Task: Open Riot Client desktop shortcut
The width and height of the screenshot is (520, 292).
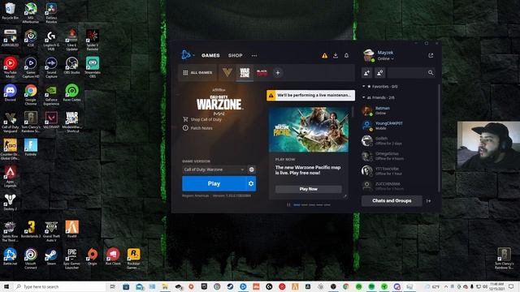Action: [x=113, y=257]
